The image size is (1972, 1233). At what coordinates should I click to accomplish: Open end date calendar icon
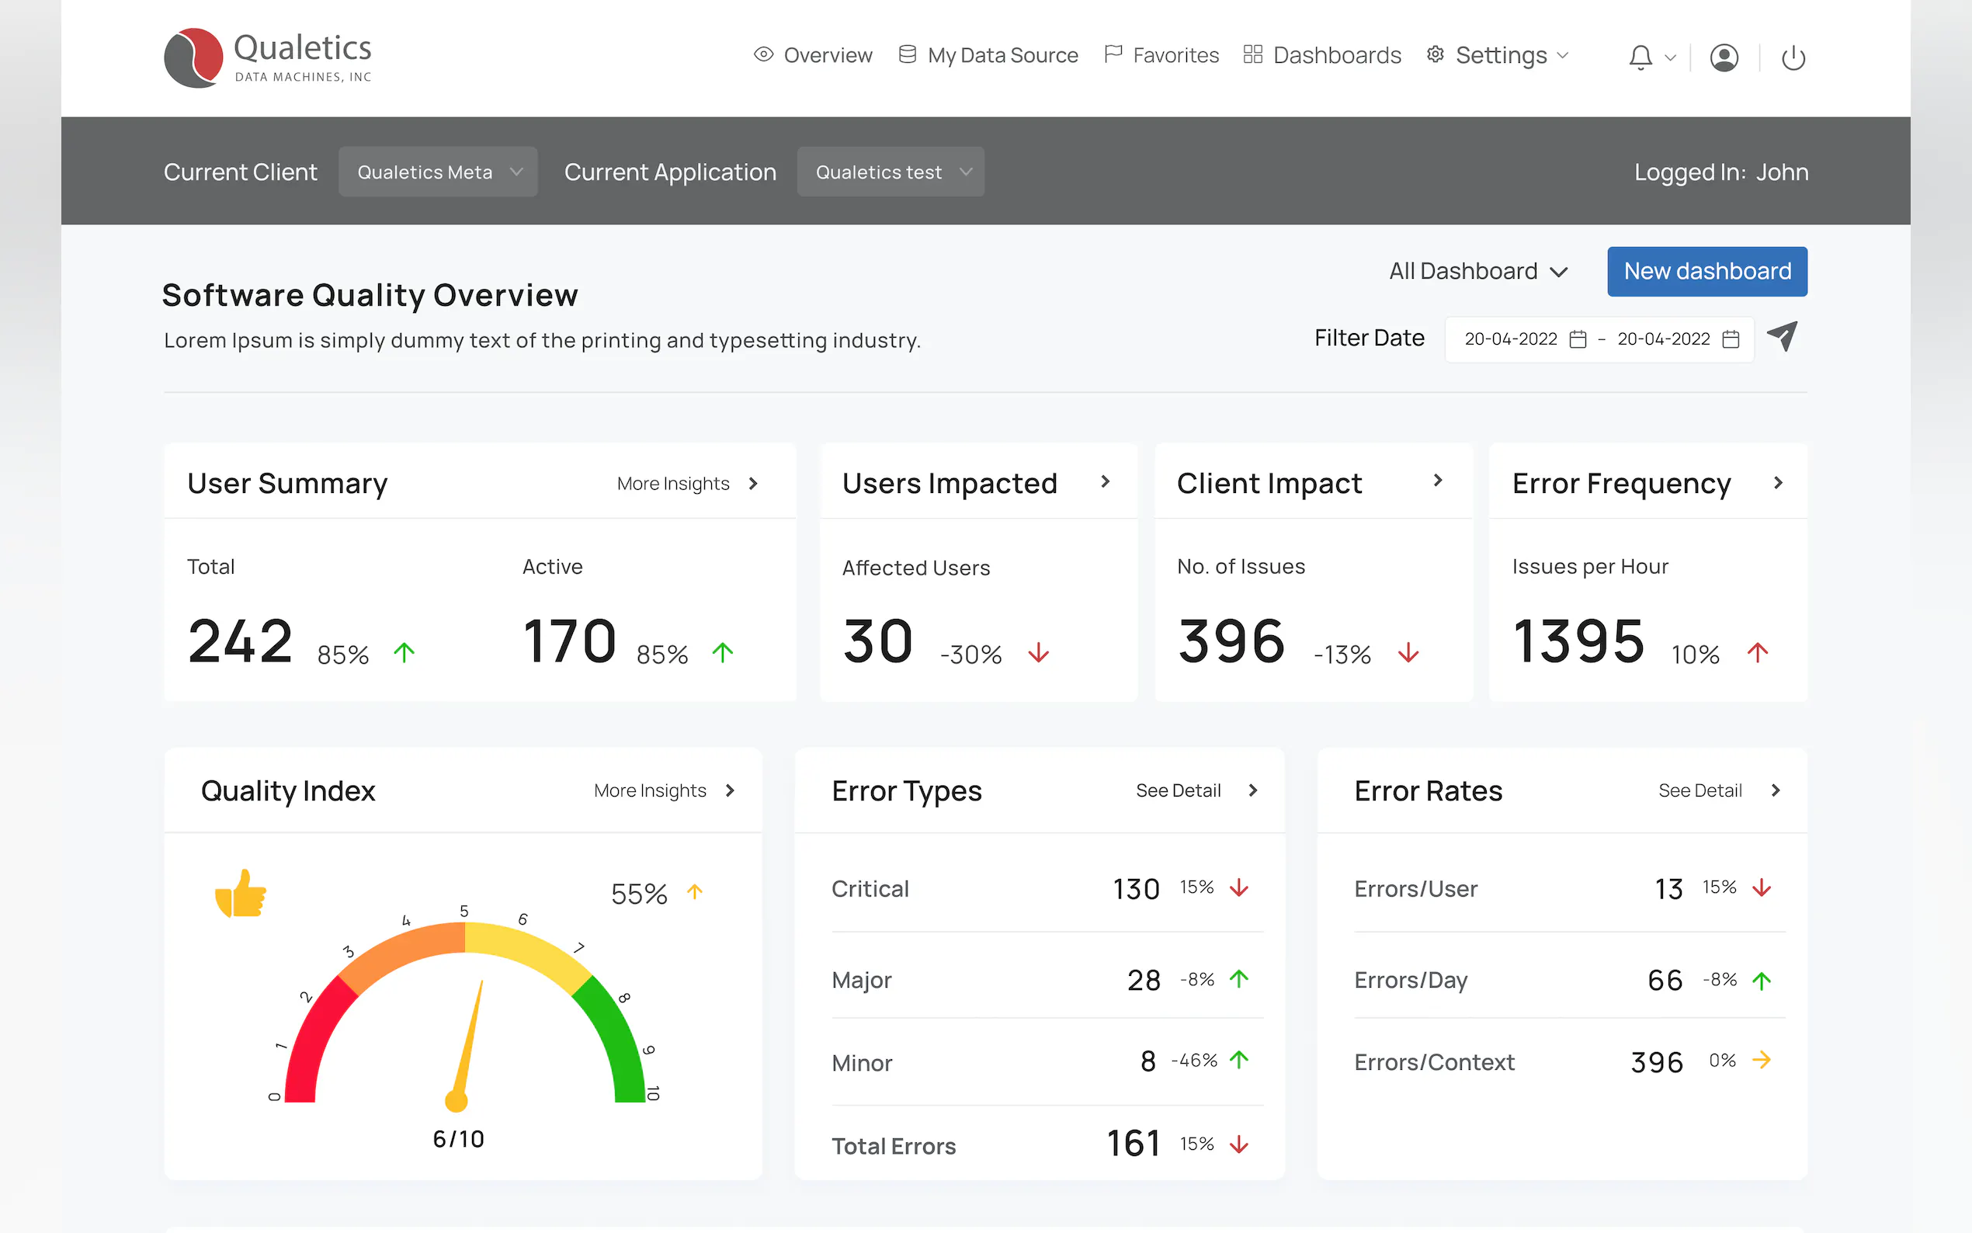tap(1731, 339)
